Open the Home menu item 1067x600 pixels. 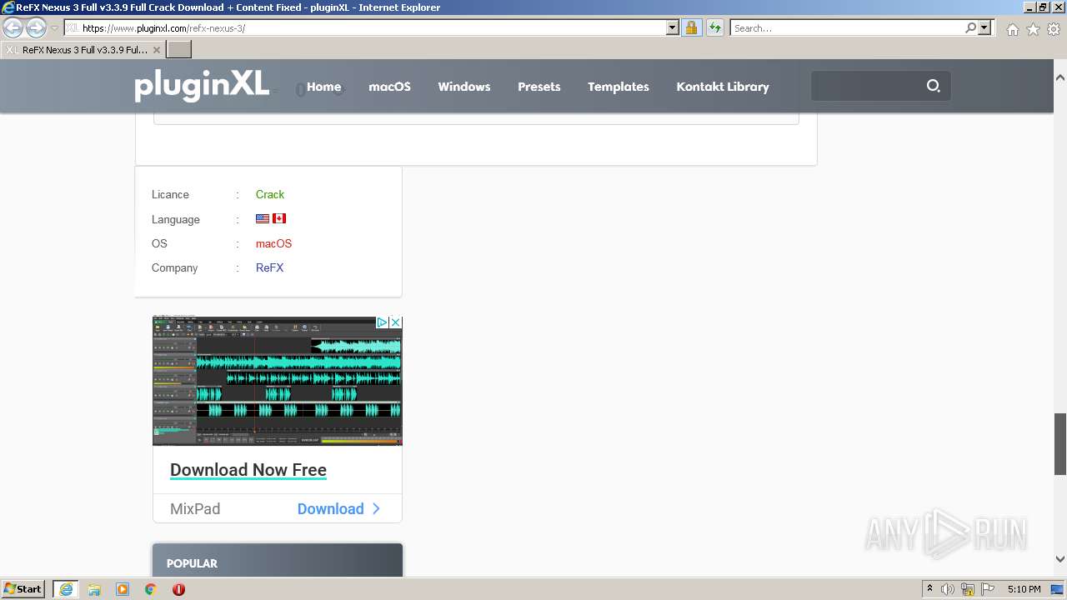point(323,87)
